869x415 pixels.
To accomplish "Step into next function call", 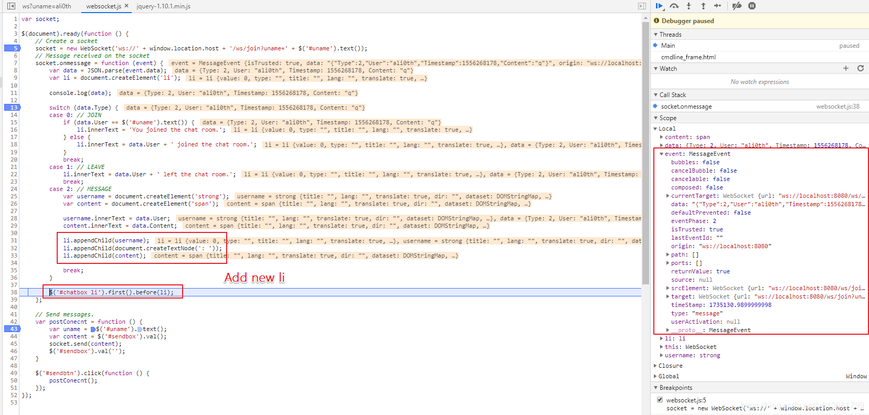I will (689, 6).
